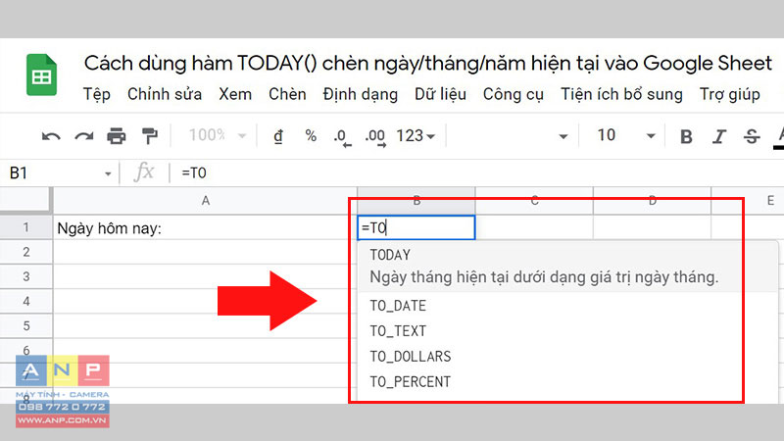Image resolution: width=784 pixels, height=441 pixels.
Task: Open zoom 100% dropdown
Action: (x=217, y=135)
